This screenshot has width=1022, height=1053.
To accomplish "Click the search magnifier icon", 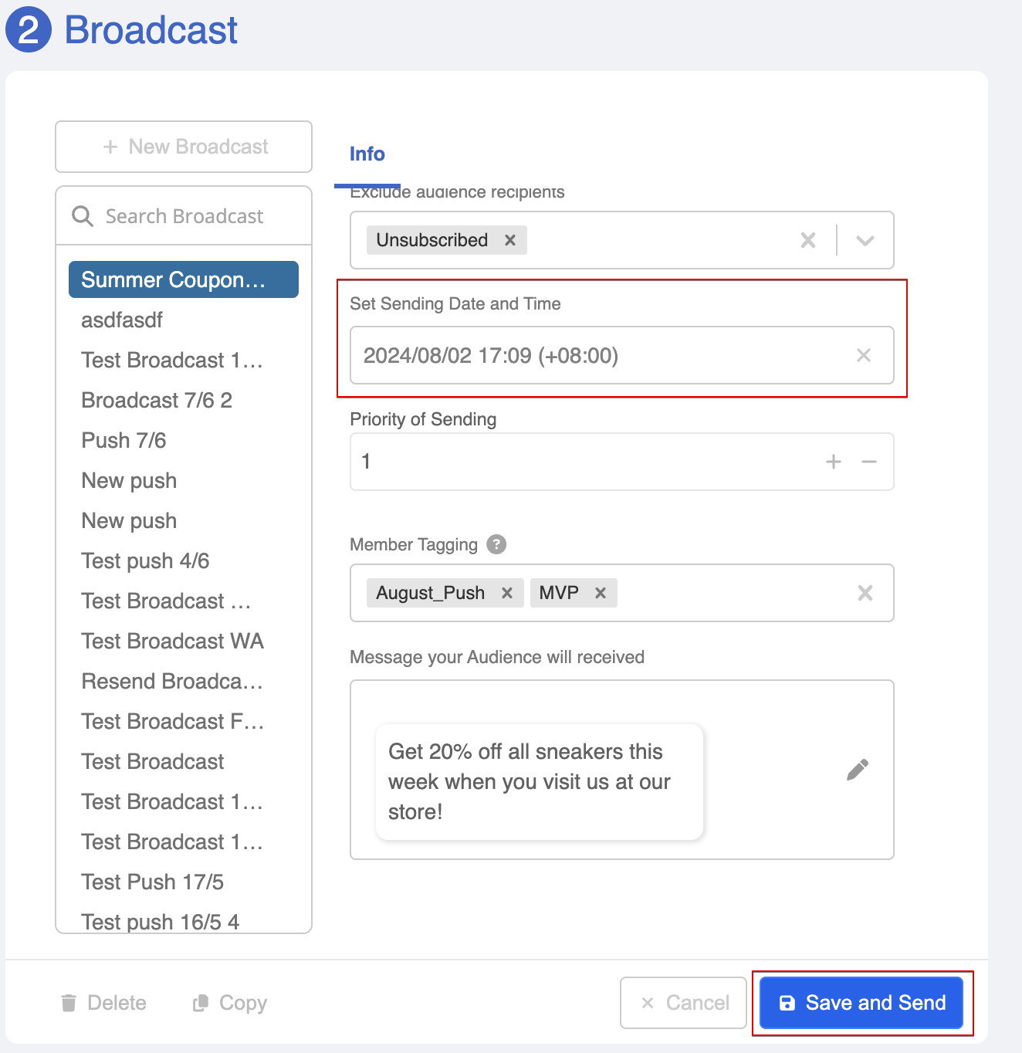I will click(x=82, y=216).
